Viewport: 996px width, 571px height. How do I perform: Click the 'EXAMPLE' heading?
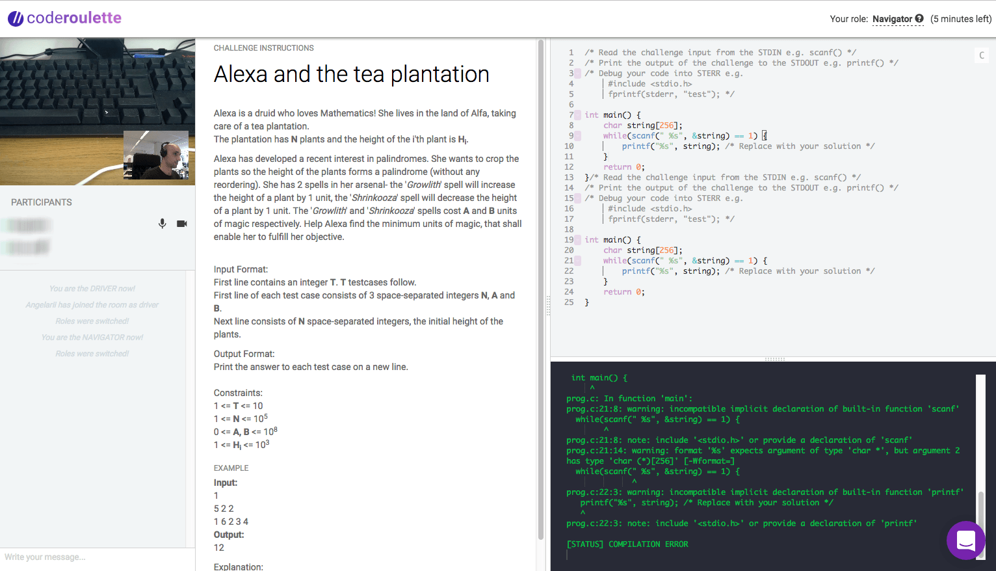point(231,468)
